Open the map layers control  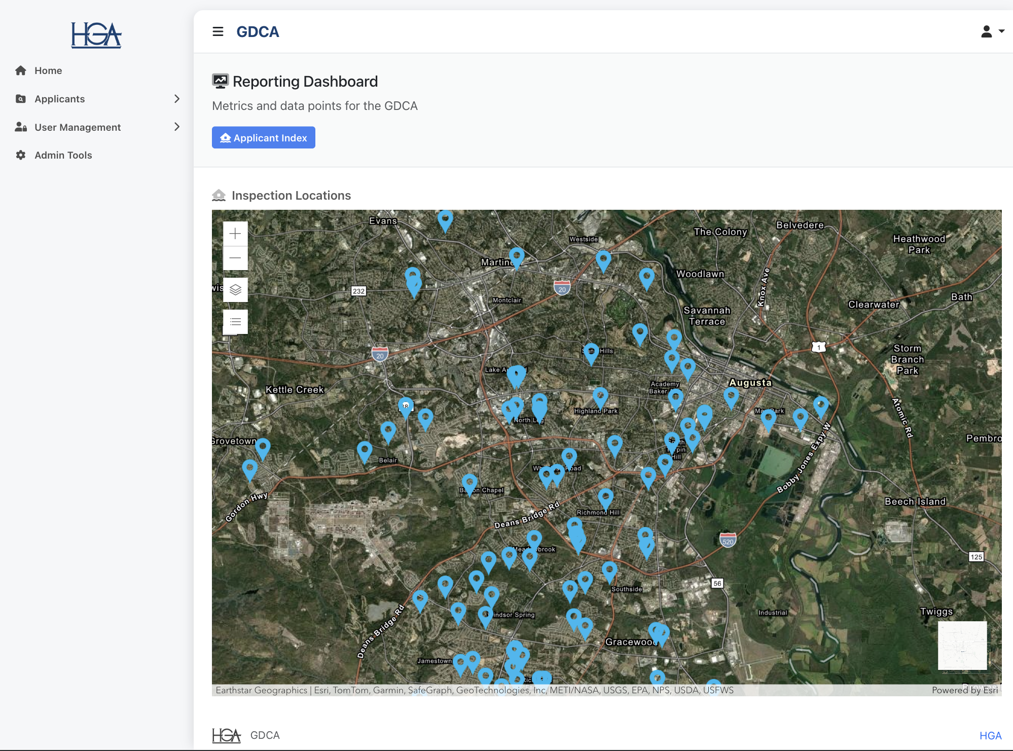click(x=235, y=290)
